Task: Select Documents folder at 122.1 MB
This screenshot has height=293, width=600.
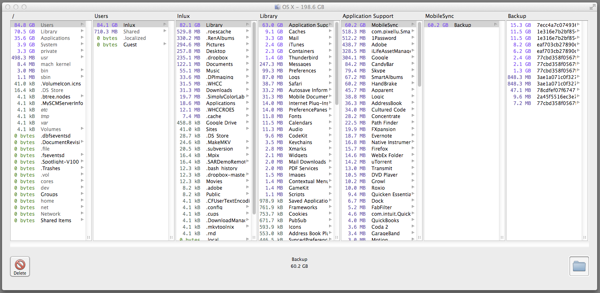Action: coord(213,64)
